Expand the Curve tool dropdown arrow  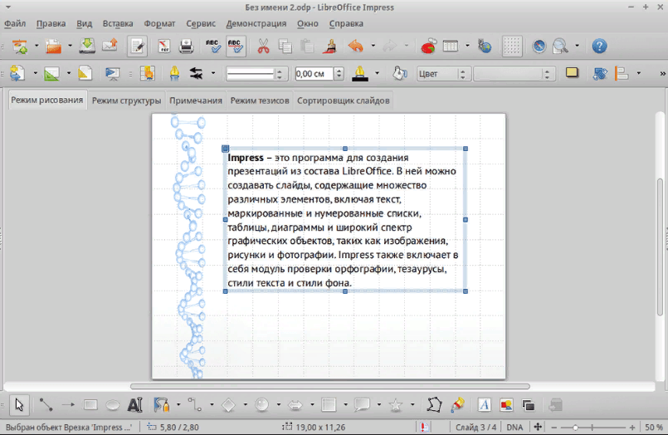pyautogui.click(x=178, y=404)
